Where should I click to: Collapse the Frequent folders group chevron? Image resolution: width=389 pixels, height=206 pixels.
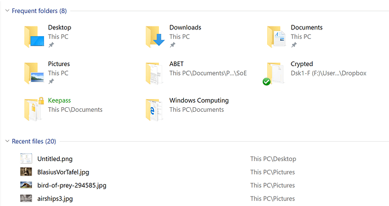point(7,11)
